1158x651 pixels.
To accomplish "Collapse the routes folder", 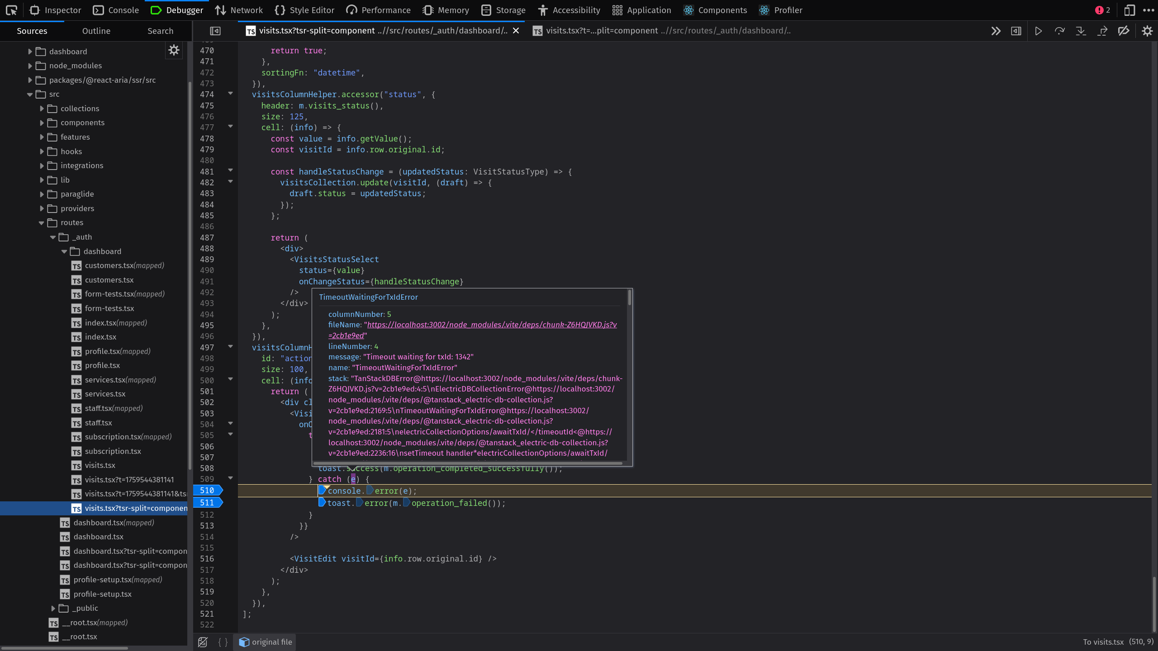I will point(42,222).
